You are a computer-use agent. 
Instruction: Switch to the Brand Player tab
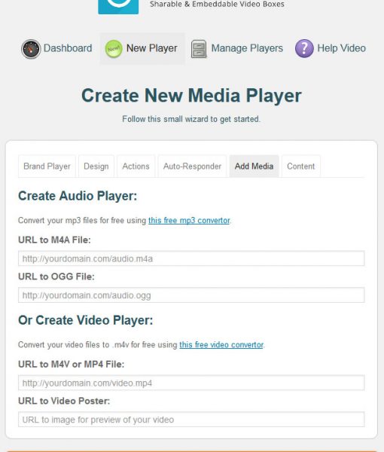[47, 166]
